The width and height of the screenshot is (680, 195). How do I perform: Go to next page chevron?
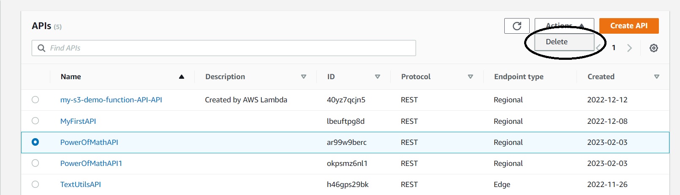(x=629, y=48)
